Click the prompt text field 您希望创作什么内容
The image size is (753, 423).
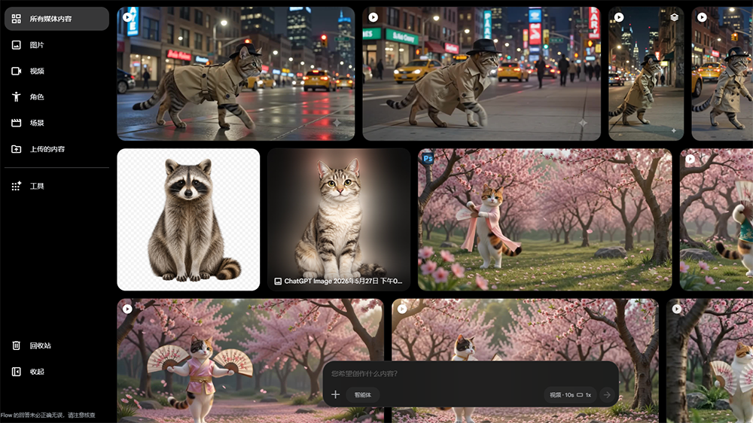point(470,373)
